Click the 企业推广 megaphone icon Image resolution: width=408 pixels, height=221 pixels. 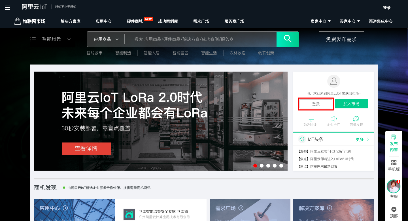pos(333,119)
